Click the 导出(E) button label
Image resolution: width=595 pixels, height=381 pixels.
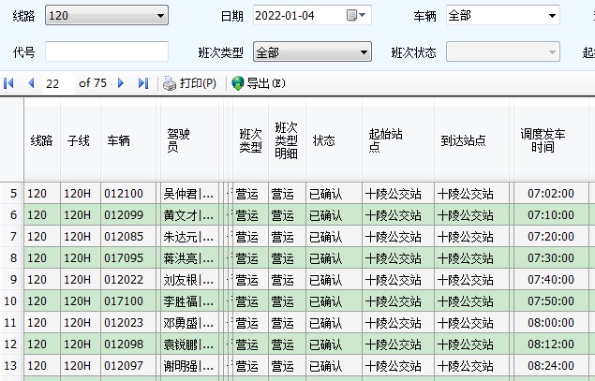tap(266, 83)
